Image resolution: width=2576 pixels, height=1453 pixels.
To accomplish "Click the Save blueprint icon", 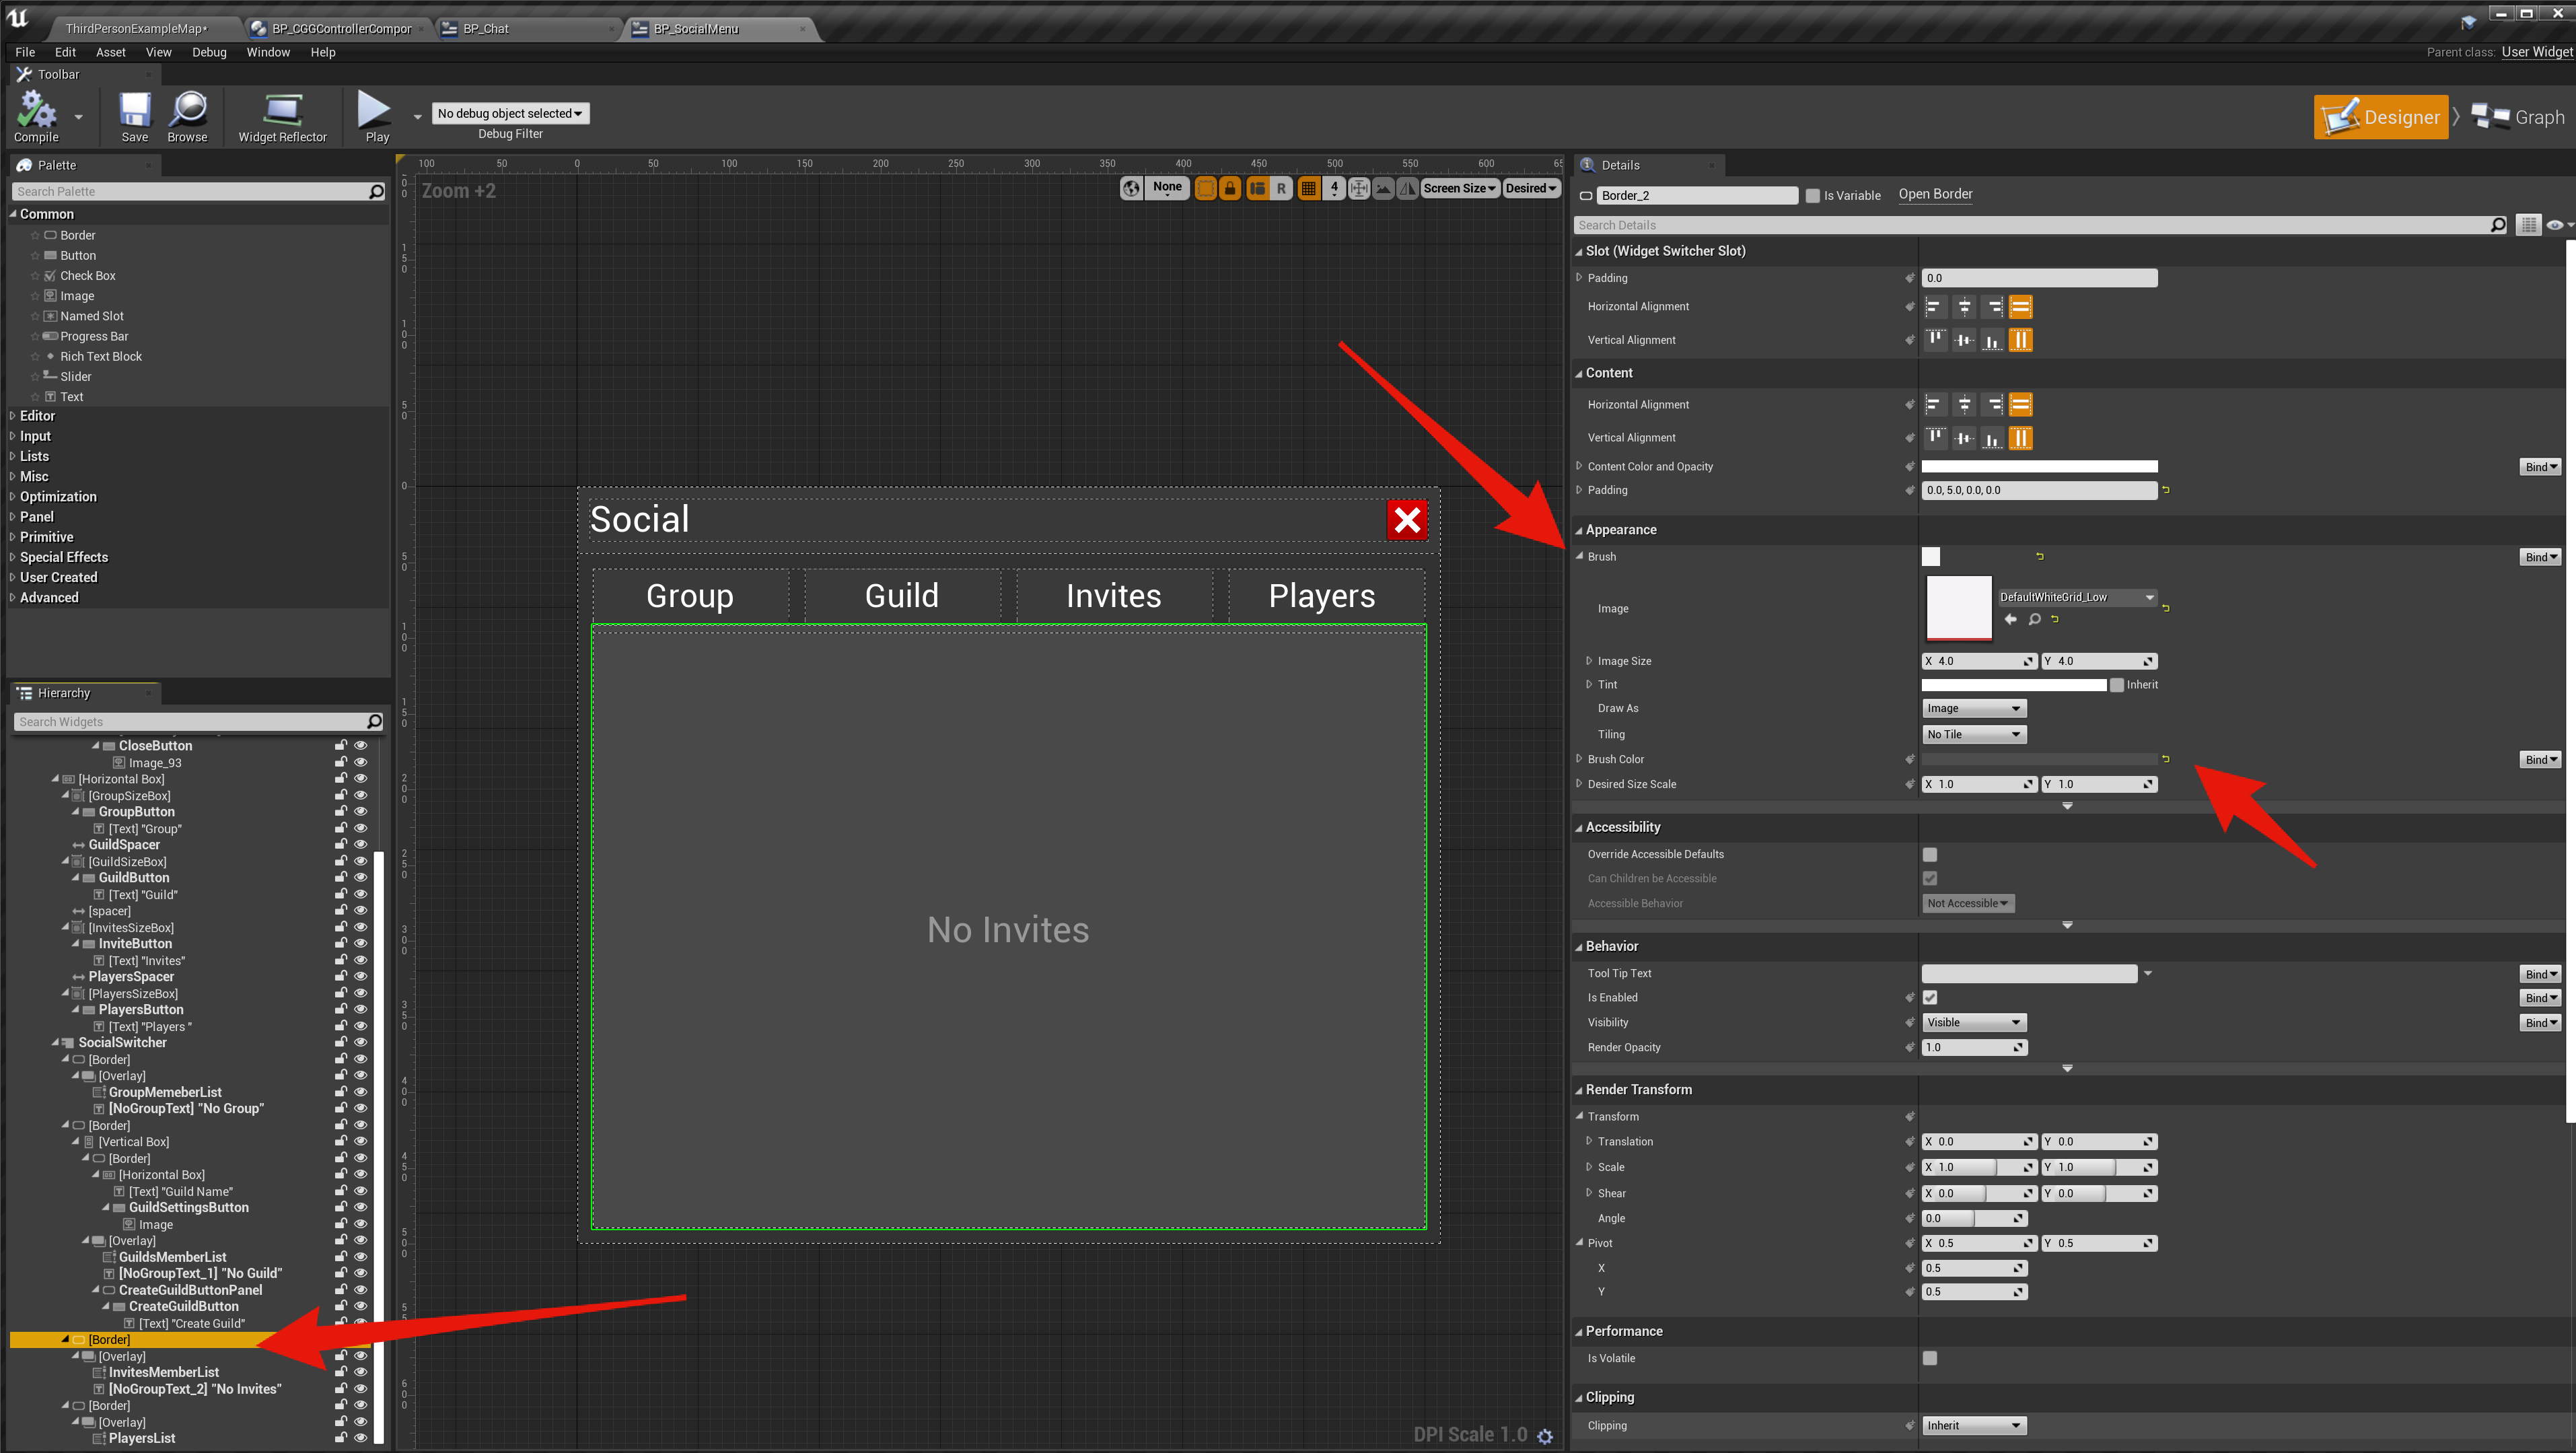I will [134, 115].
